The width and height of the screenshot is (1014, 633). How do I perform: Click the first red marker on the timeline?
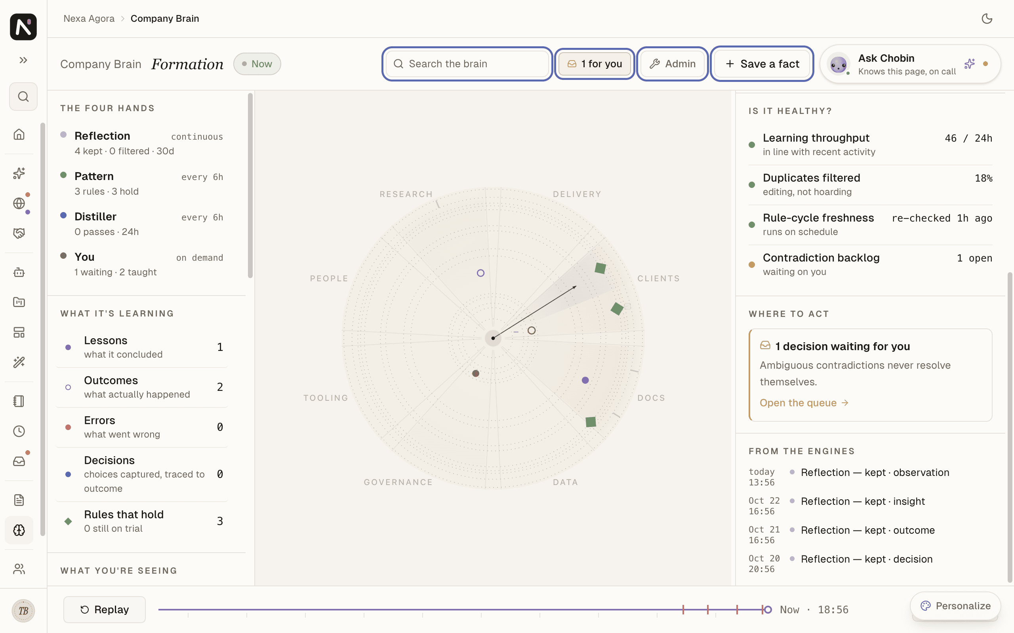683,610
